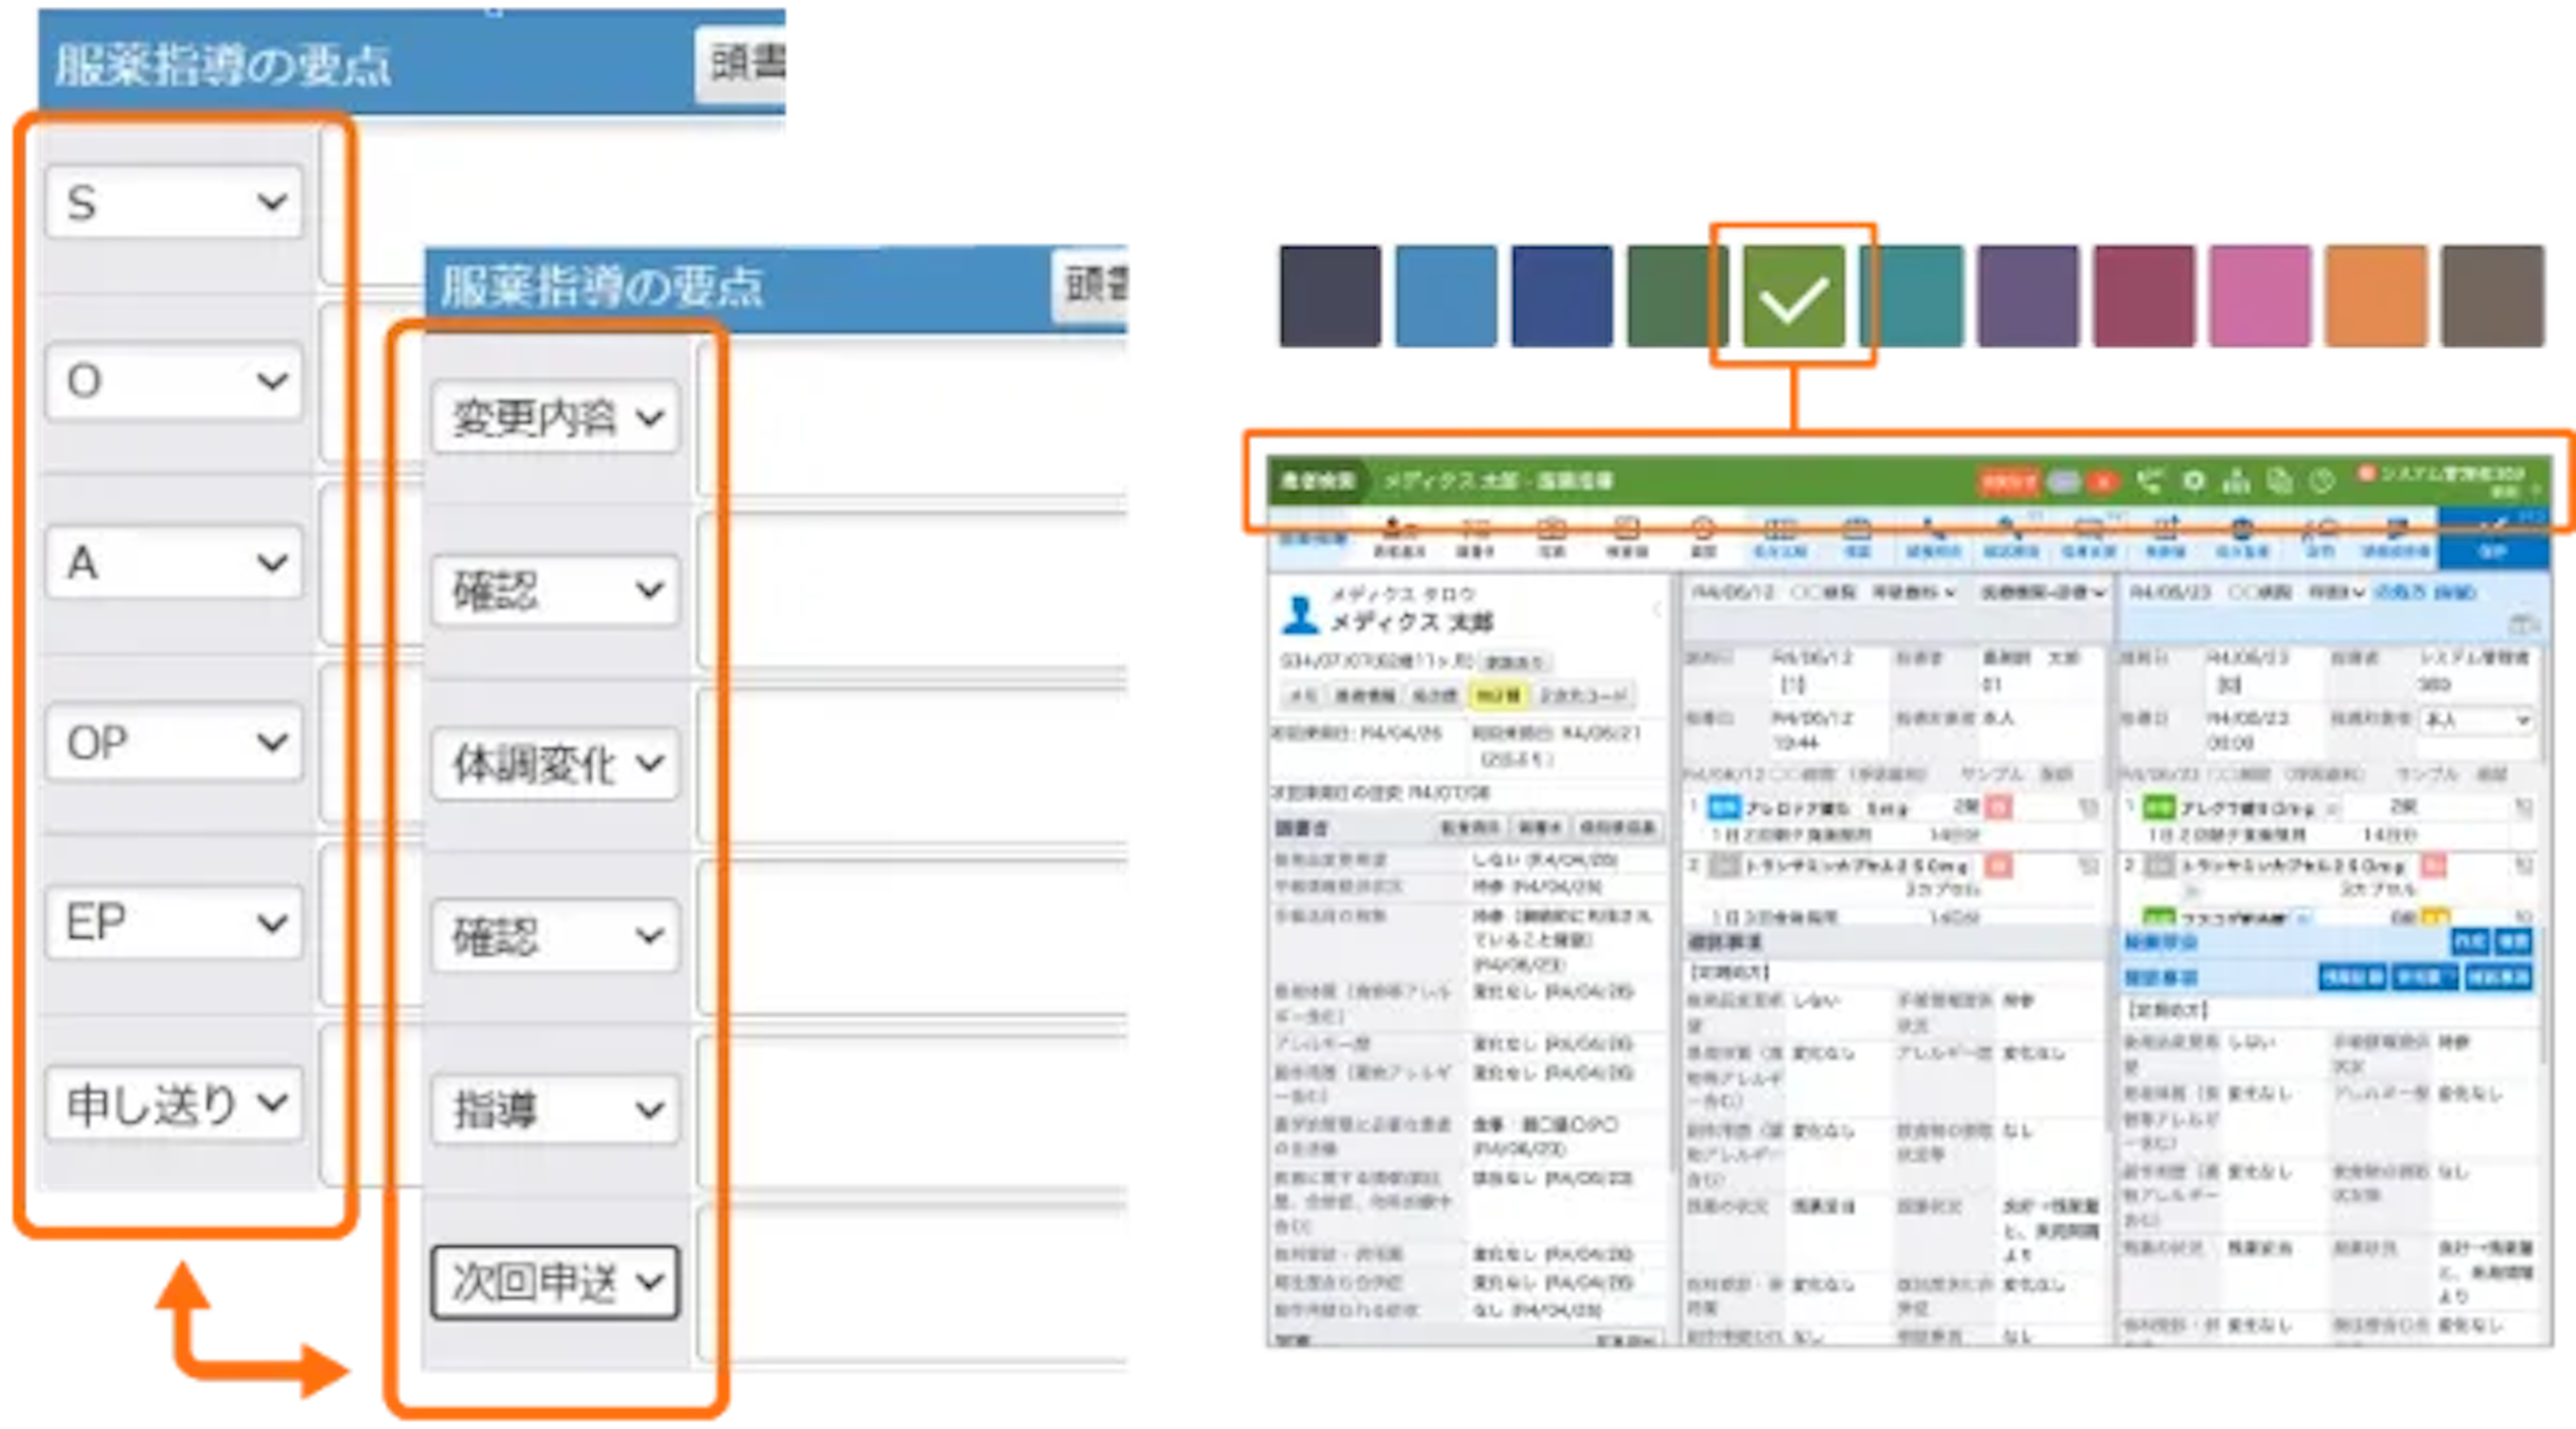Screen dimensions: 2576x1429
Task: Expand the 次回申送 dropdown
Action: (x=556, y=1281)
